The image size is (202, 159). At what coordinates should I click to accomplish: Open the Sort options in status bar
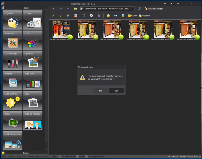pyautogui.click(x=168, y=156)
